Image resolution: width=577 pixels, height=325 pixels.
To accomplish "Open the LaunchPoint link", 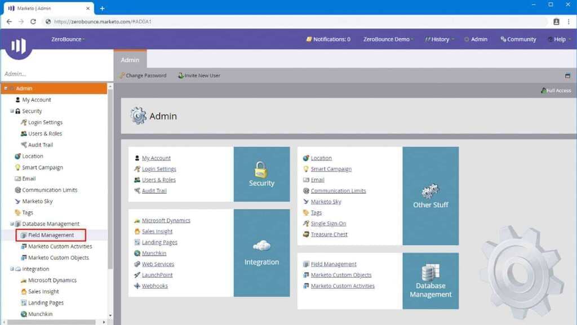I will [157, 275].
